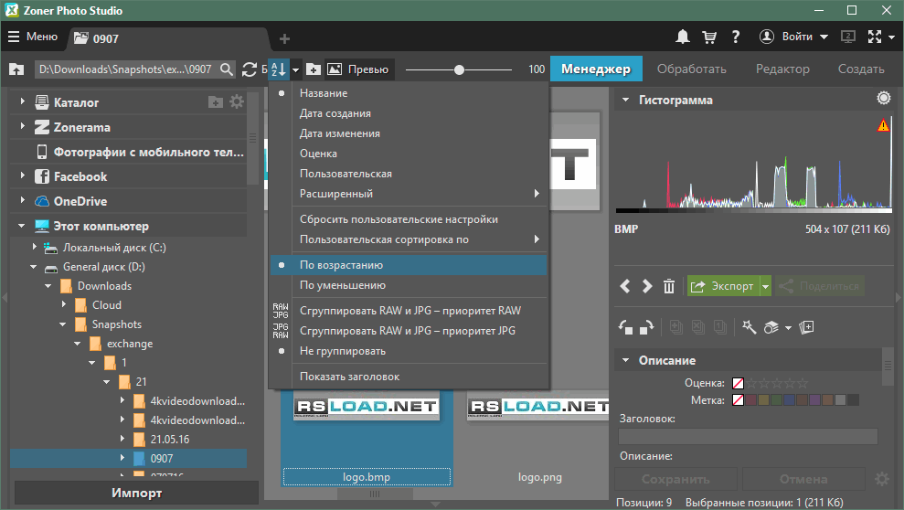This screenshot has width=904, height=510.
Task: Expand the Каталог tree node
Action: [23, 101]
